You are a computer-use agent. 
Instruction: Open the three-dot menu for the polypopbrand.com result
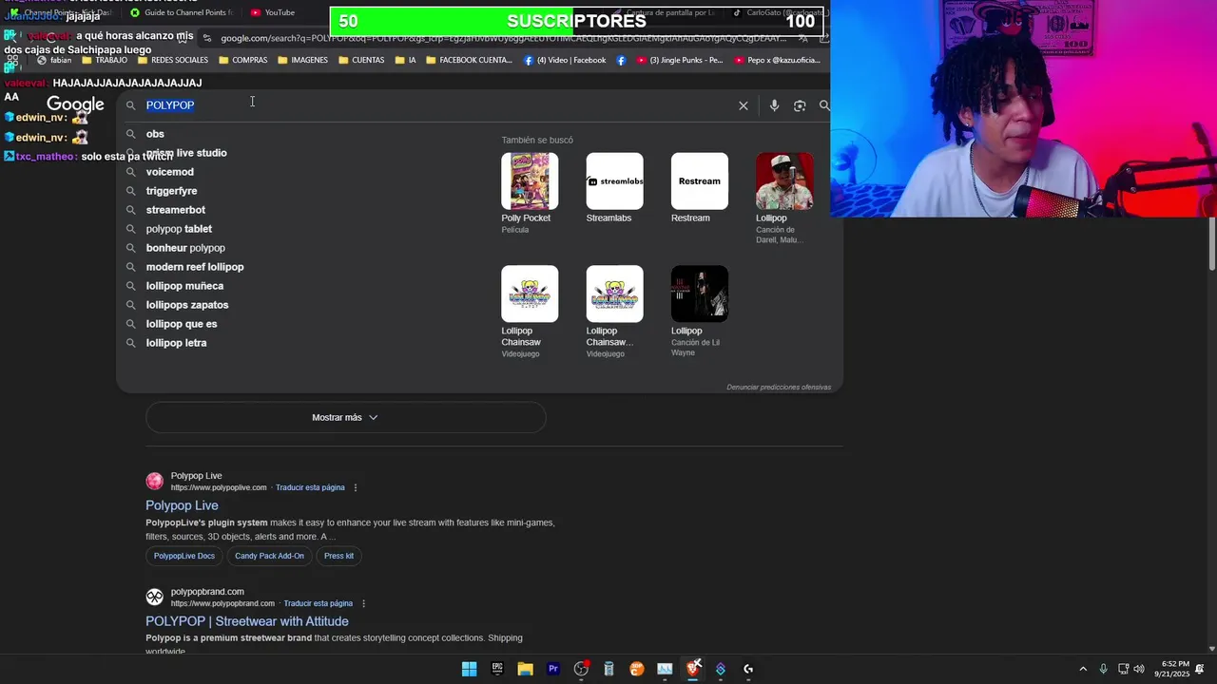point(363,603)
